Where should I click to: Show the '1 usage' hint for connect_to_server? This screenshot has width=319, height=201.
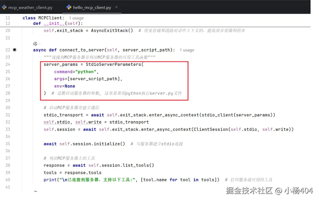[187, 50]
